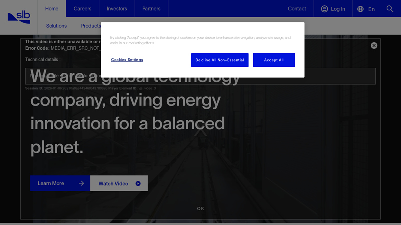Open Cookies Settings link
Screen dimensions: 401x225
pos(127,60)
